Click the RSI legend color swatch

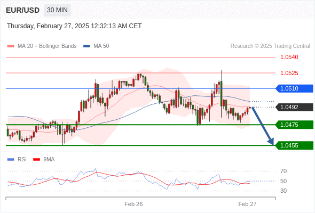click(11, 160)
